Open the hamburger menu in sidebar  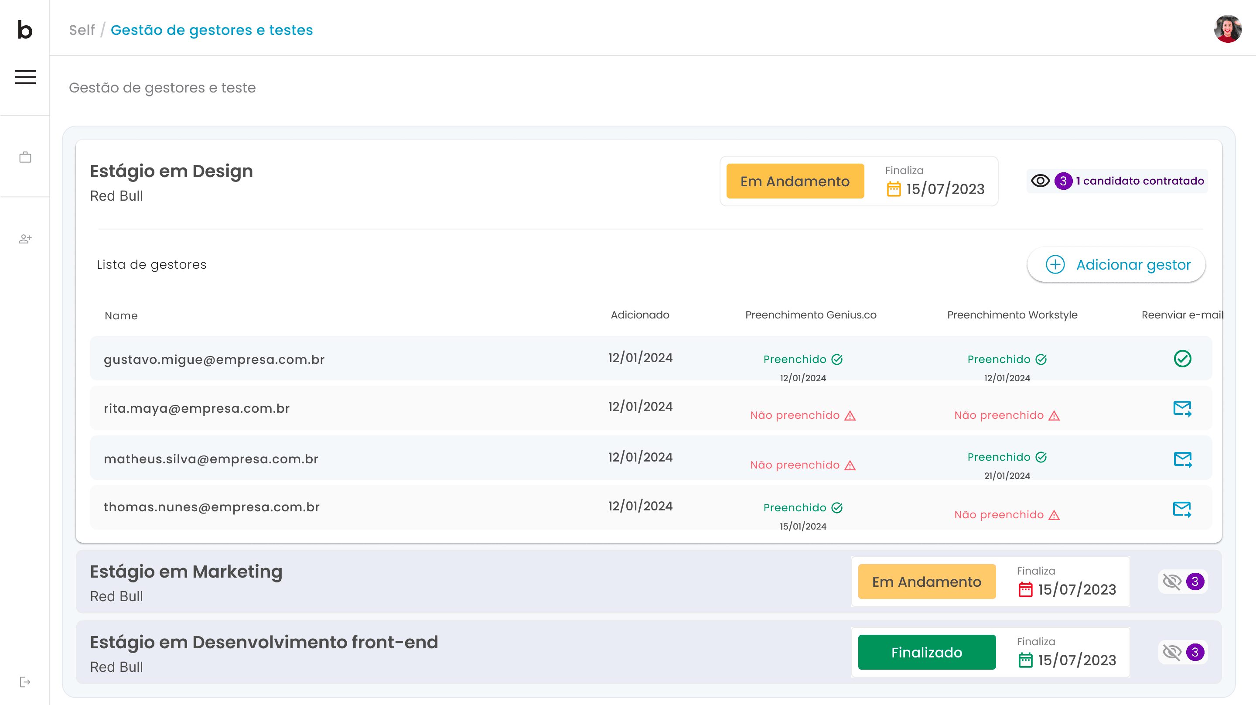[25, 77]
